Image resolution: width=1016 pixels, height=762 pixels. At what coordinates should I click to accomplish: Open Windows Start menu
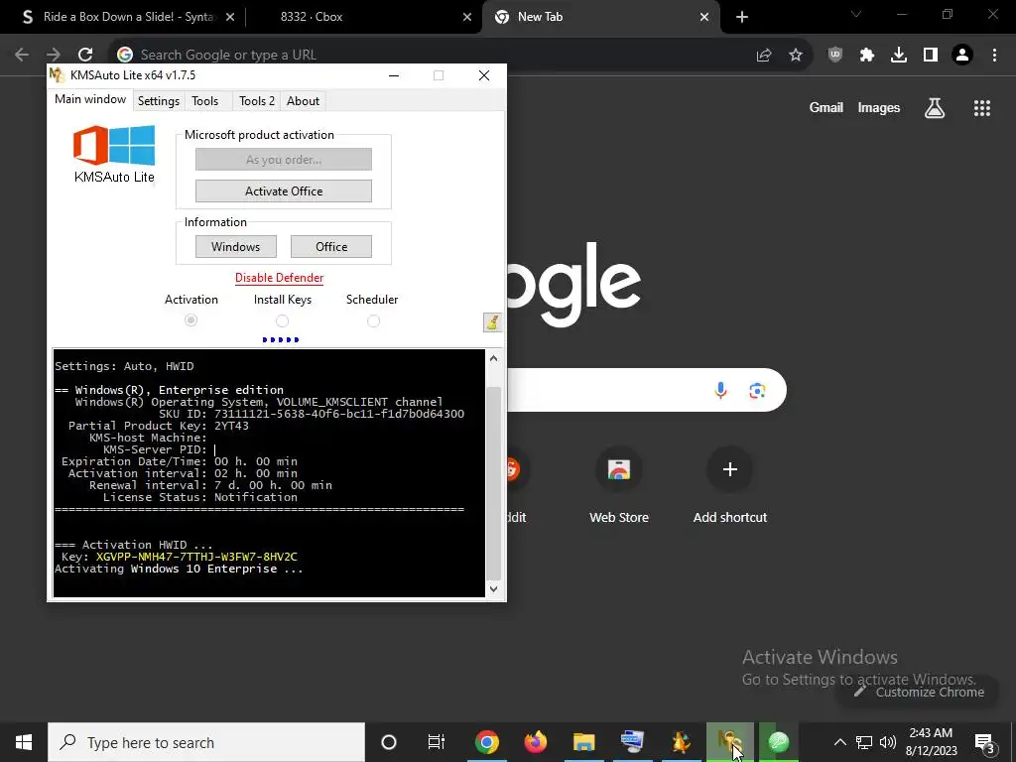coord(24,742)
